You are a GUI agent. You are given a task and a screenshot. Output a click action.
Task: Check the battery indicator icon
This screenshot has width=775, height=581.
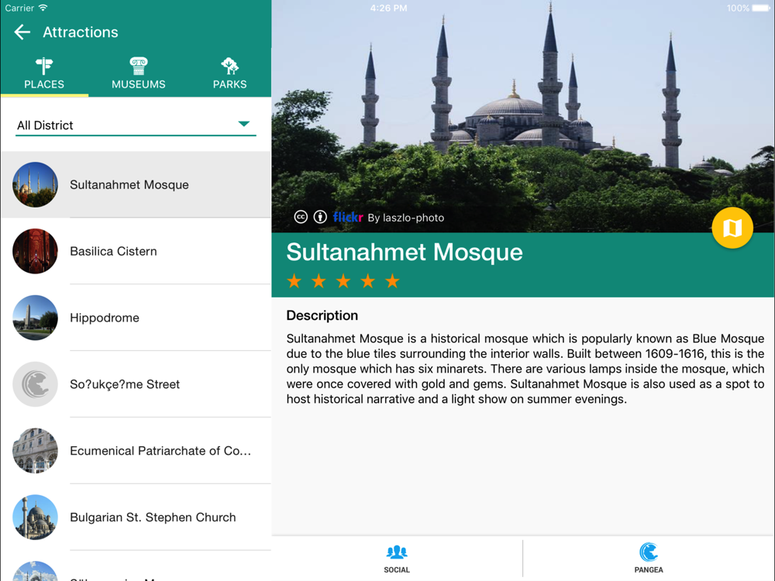point(762,8)
